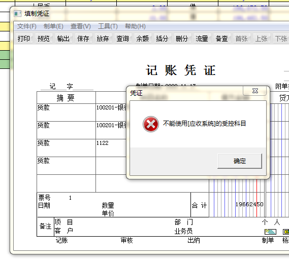Open the 帮助(H) menu
This screenshot has width=289, height=262.
click(135, 26)
